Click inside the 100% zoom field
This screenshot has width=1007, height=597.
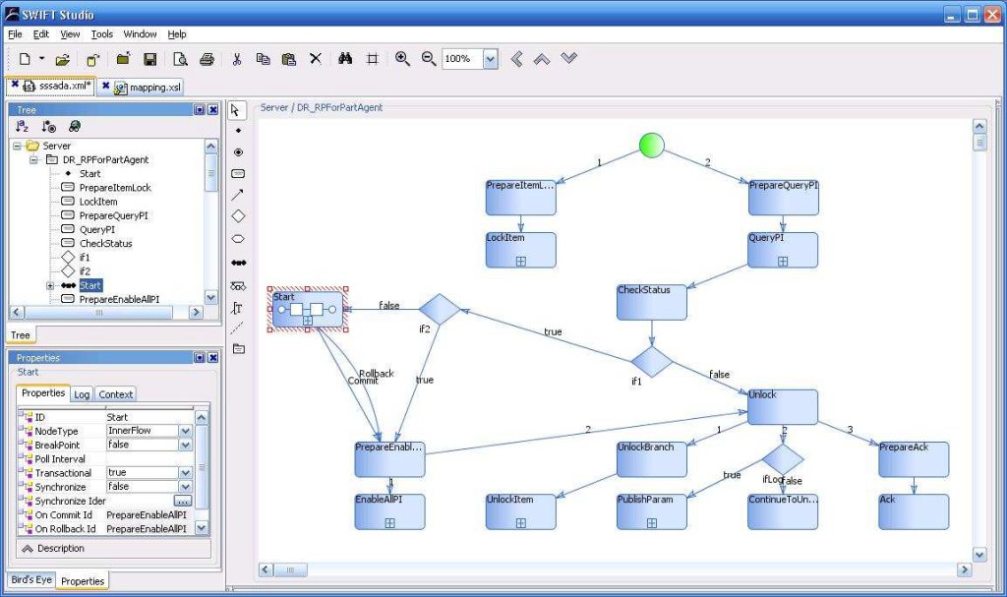pyautogui.click(x=462, y=60)
